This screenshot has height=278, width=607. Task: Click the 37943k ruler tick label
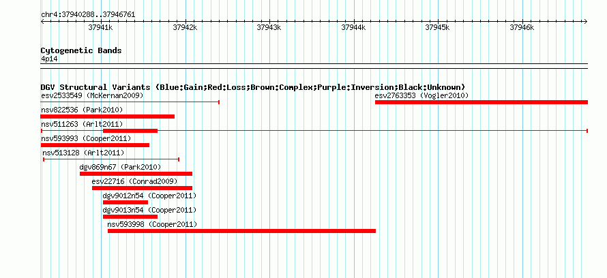tap(269, 27)
